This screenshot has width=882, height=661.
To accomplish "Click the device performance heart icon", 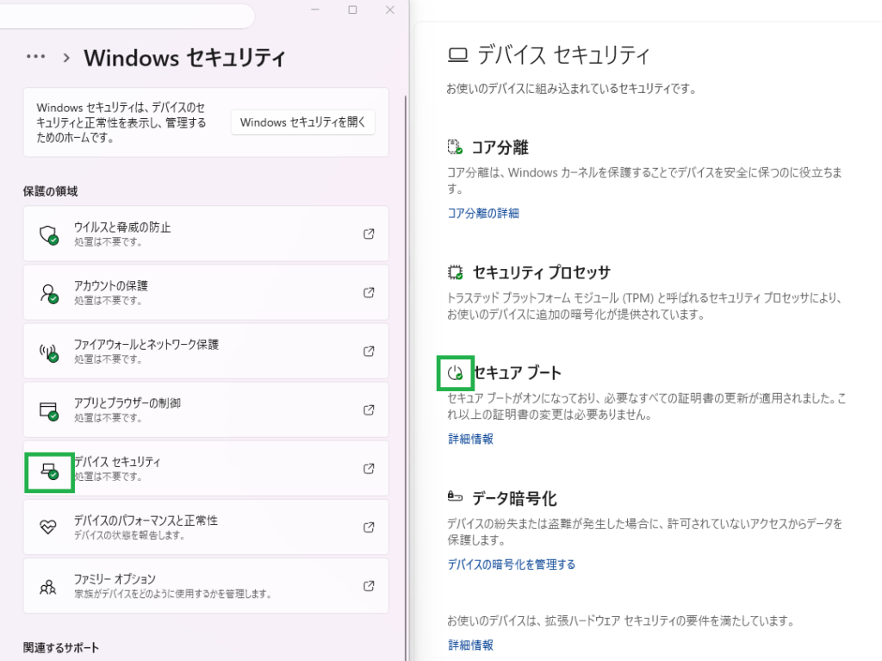I will [48, 527].
